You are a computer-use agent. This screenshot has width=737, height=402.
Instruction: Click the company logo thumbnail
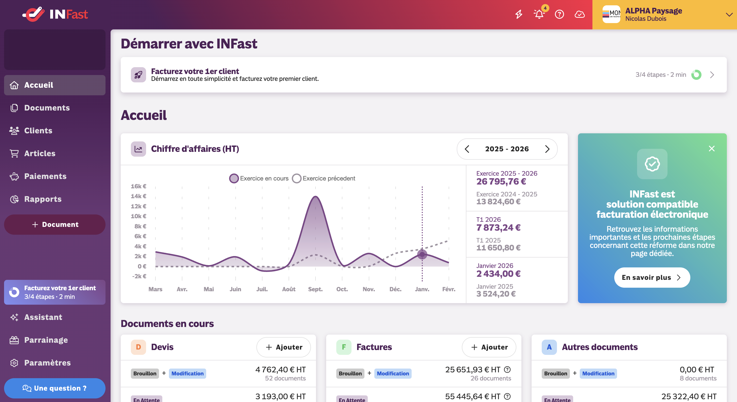(x=611, y=14)
